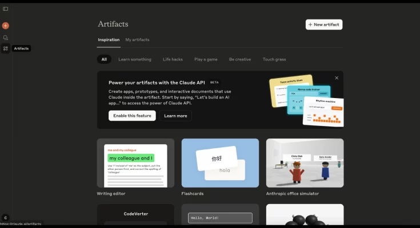Click the Writing editor title text
The width and height of the screenshot is (420, 228).
pyautogui.click(x=111, y=194)
